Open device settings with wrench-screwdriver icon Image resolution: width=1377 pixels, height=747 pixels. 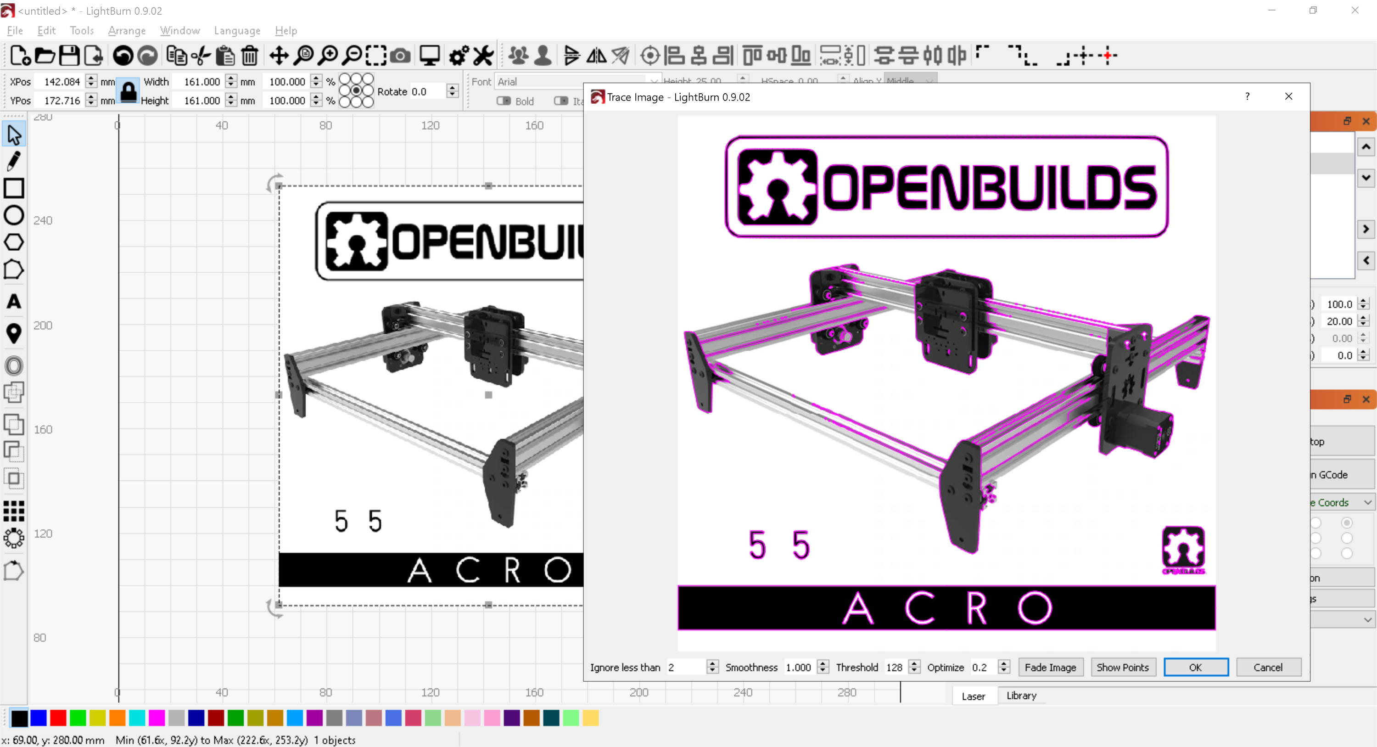click(x=483, y=55)
